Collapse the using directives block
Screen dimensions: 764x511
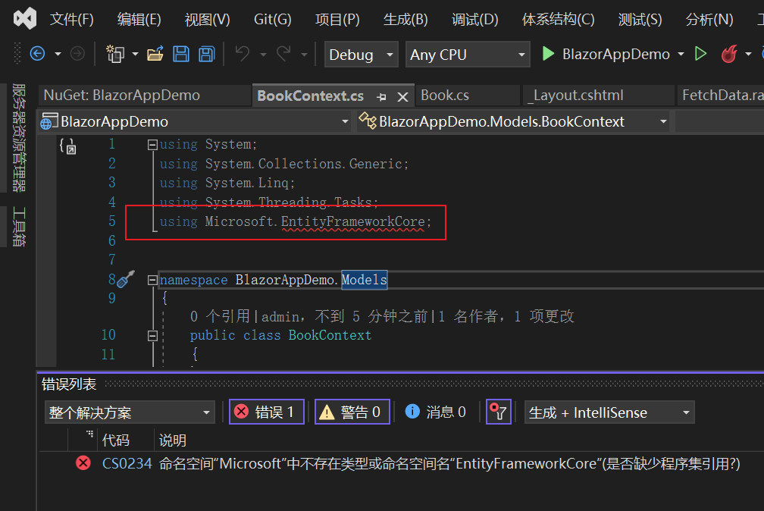[152, 145]
